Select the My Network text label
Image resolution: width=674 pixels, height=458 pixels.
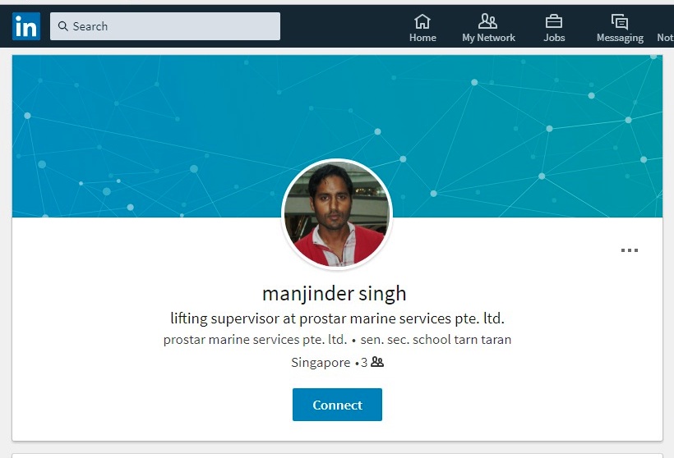pyautogui.click(x=488, y=38)
